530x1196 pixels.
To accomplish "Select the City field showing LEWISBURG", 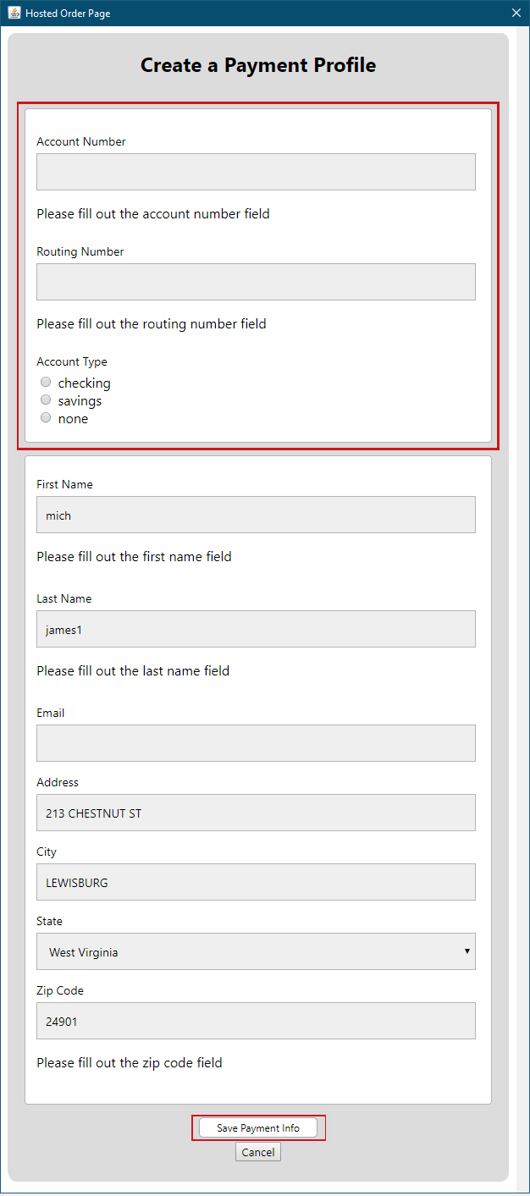I will click(256, 882).
